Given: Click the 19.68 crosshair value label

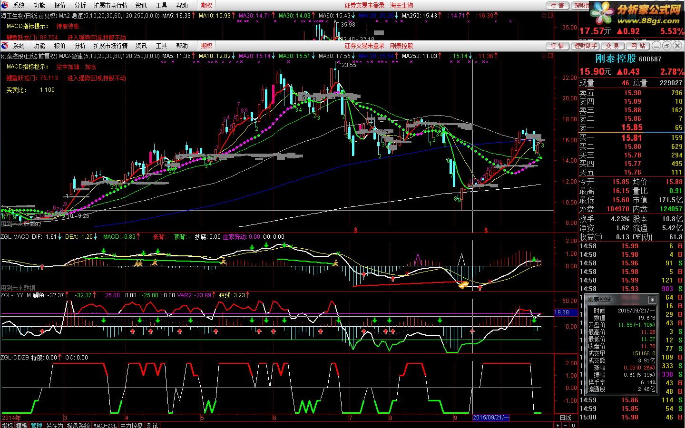Looking at the screenshot, I should pyautogui.click(x=566, y=312).
